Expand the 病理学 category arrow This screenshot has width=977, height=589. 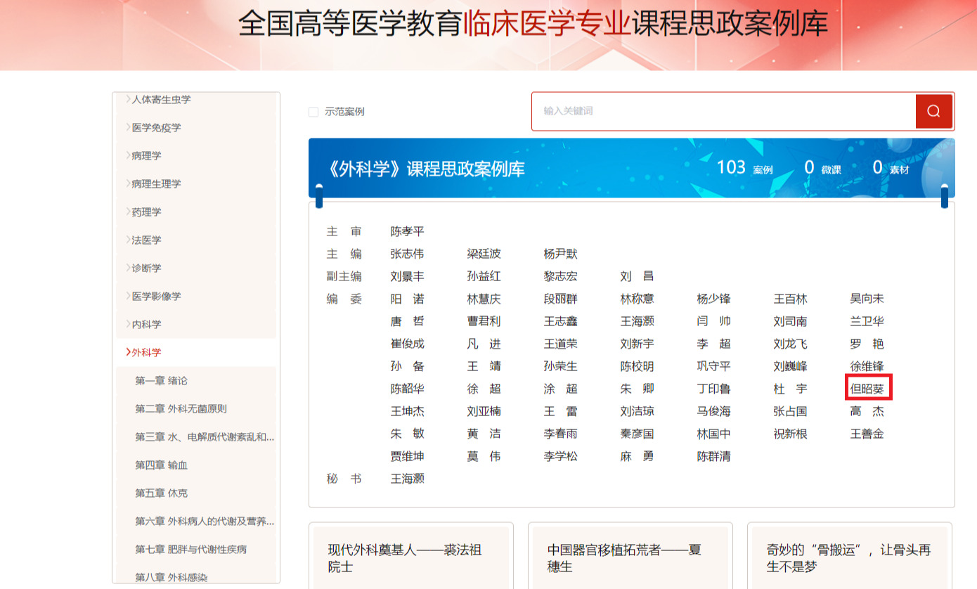[128, 155]
